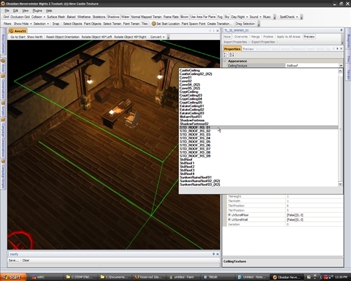
Task: Toggle the Bloom display option
Action: 184,17
